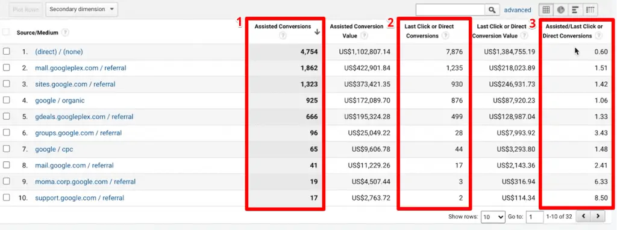Open support.google.com / referral link
This screenshot has height=230, width=617.
coord(80,198)
